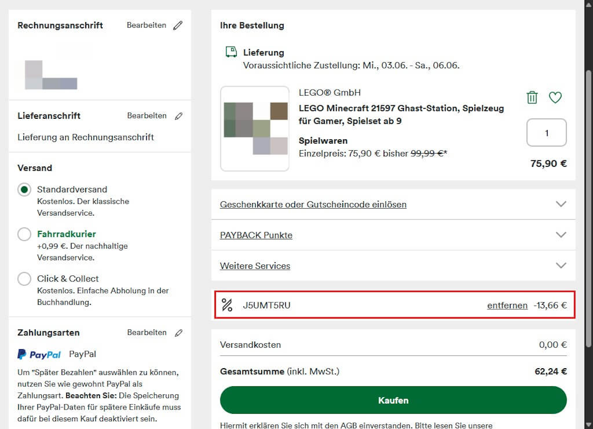Click the delivery truck icon next to Lieferung

click(231, 52)
